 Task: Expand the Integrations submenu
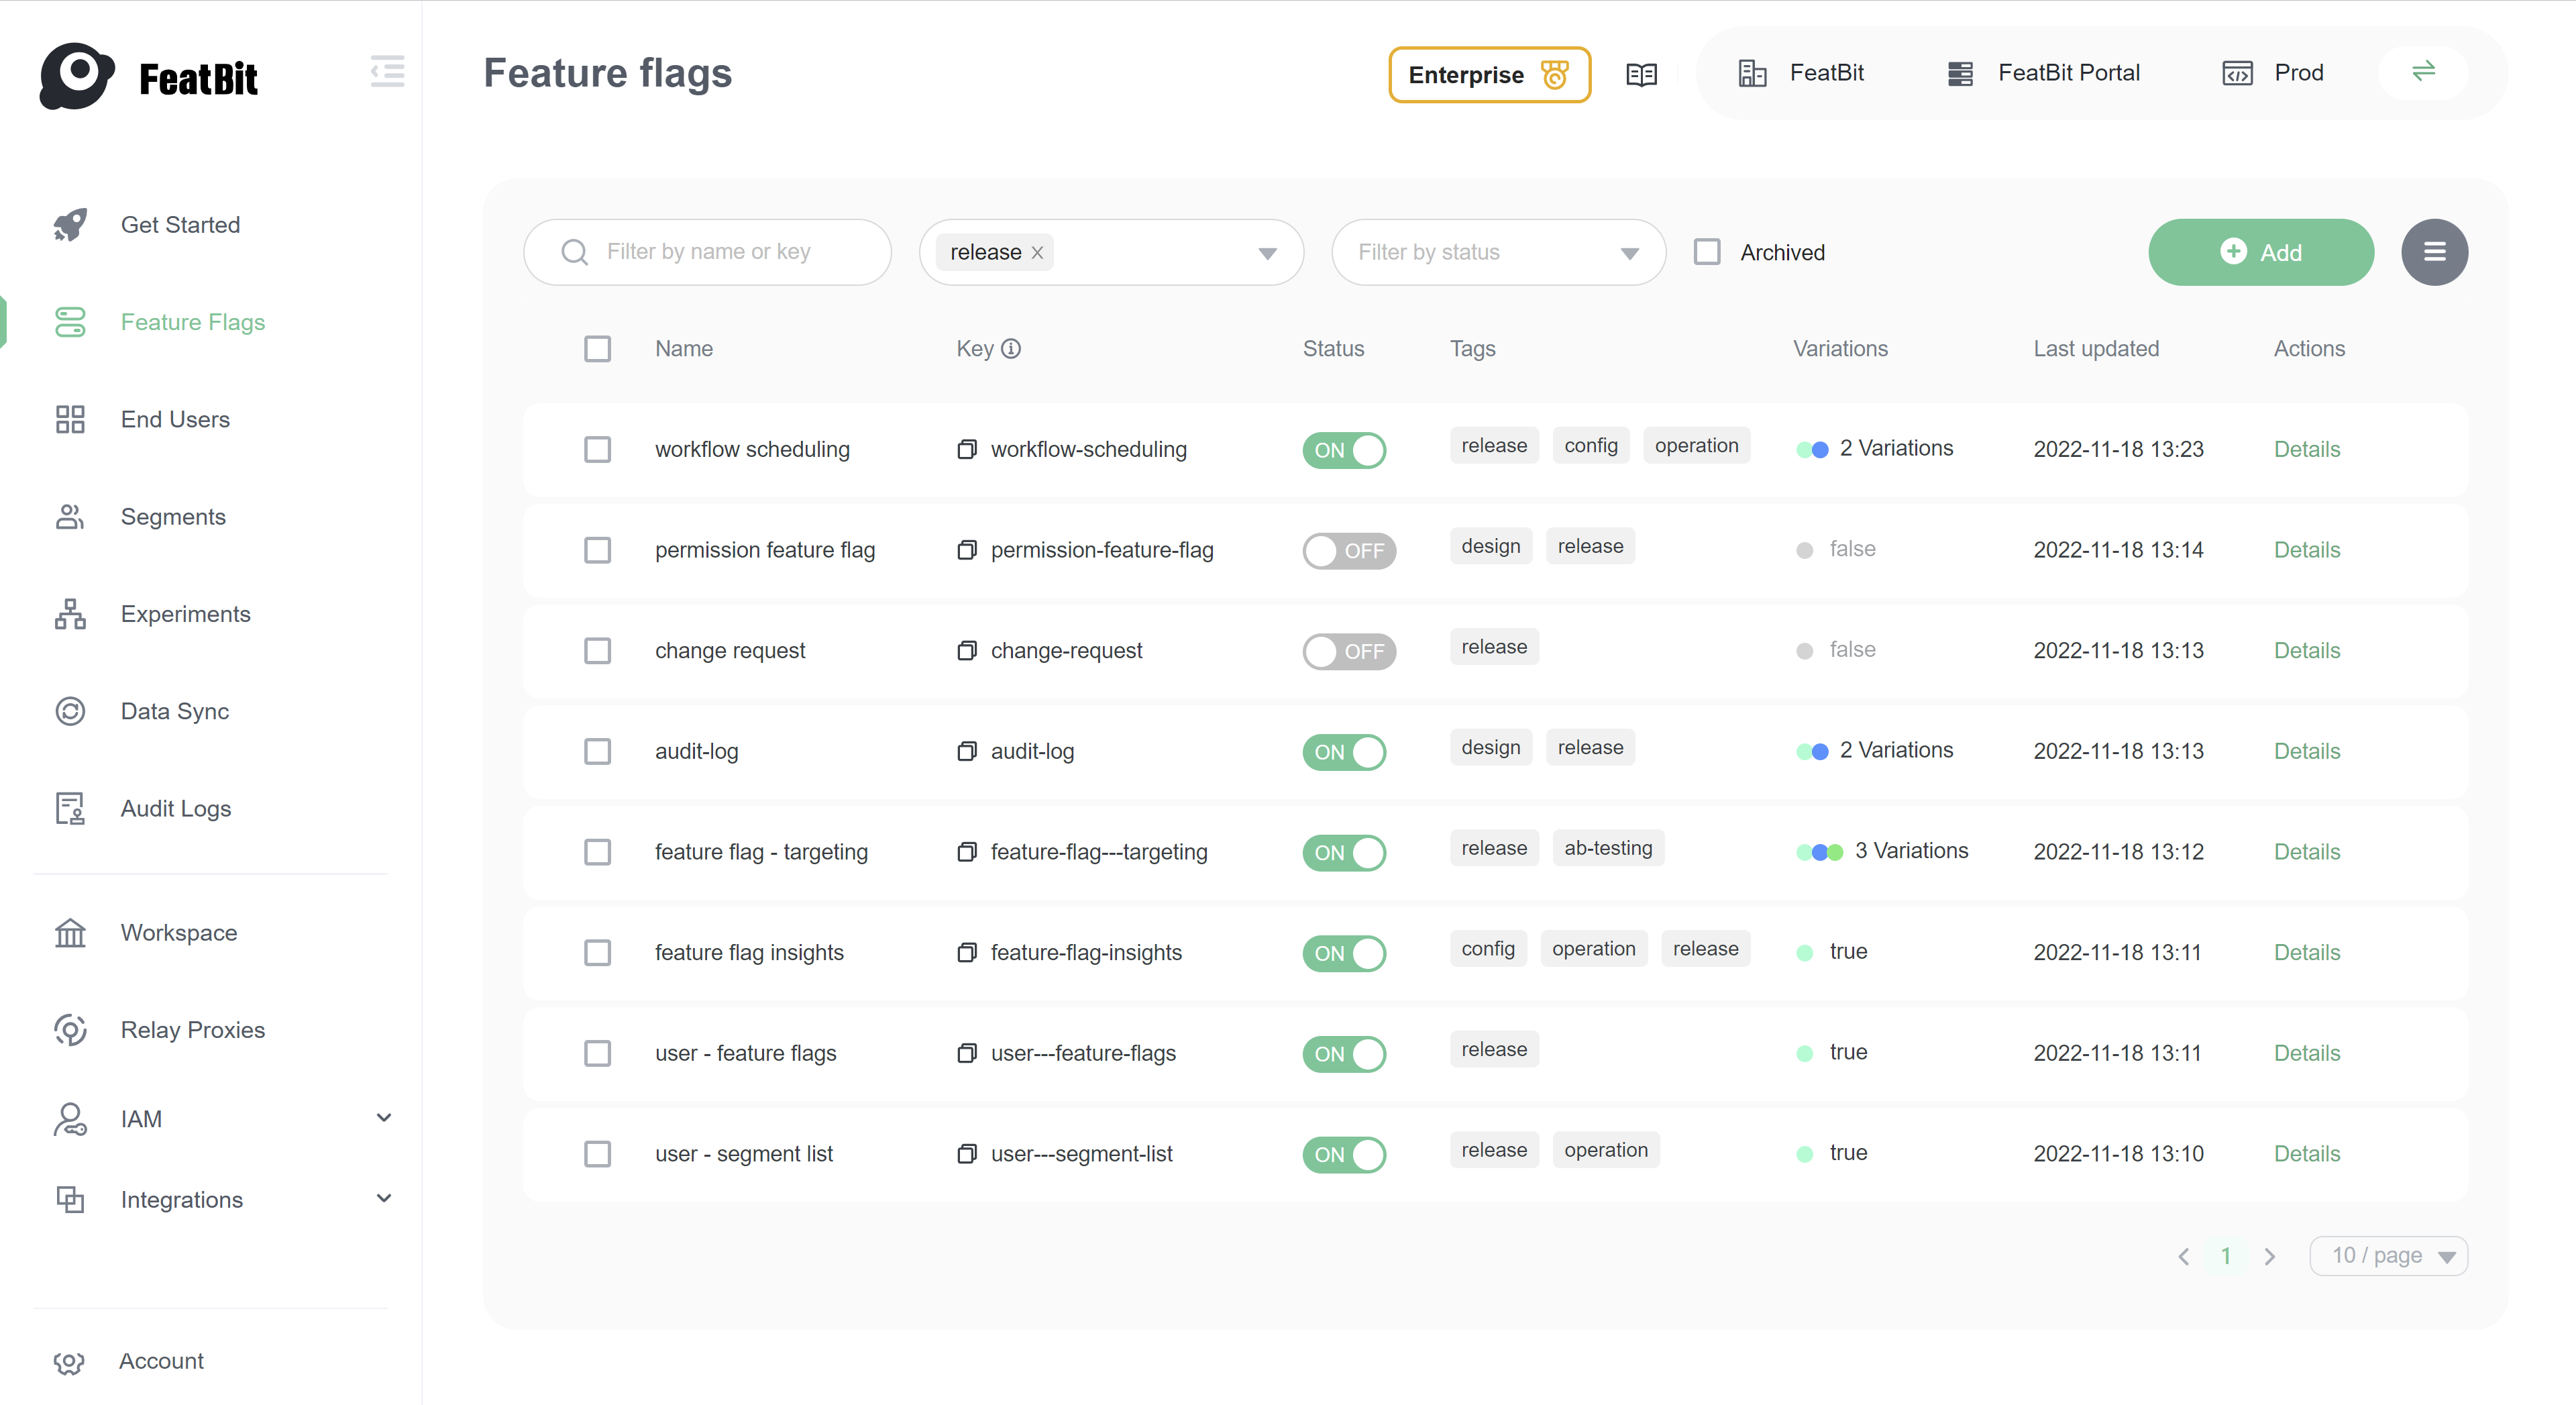[x=383, y=1198]
